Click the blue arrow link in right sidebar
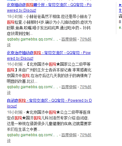Viewport: 122px width, 146px height. click(120, 5)
